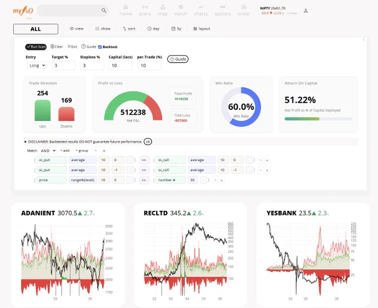Click the Return On Capital progress bar

[x=318, y=119]
